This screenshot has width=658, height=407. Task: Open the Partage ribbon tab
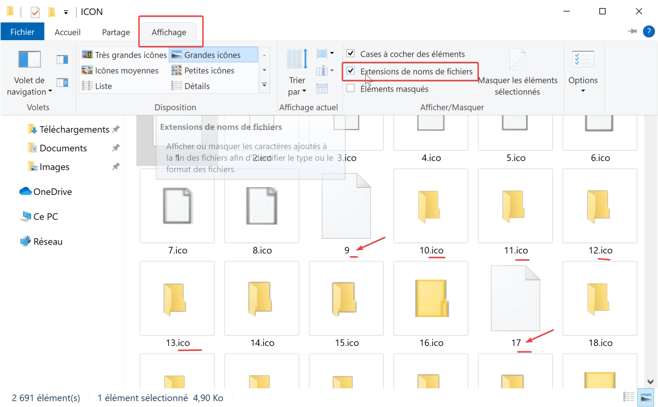(x=116, y=32)
